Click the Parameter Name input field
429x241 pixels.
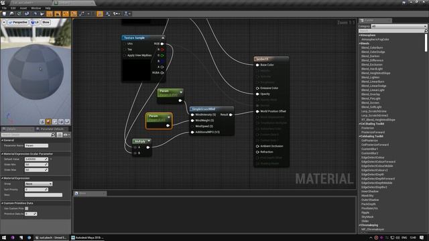pyautogui.click(x=36, y=146)
